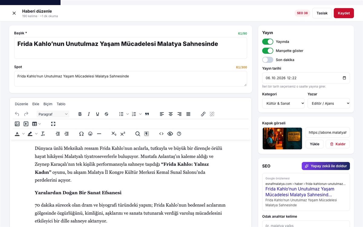Click the Kaydet button

coord(344,13)
